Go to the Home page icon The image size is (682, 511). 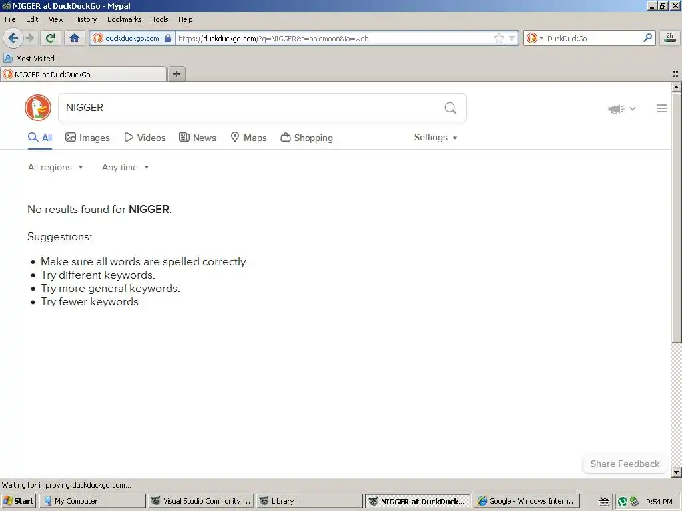75,38
